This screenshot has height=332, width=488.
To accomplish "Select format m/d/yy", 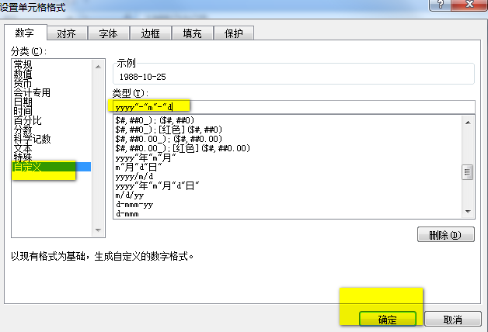I will (x=130, y=195).
